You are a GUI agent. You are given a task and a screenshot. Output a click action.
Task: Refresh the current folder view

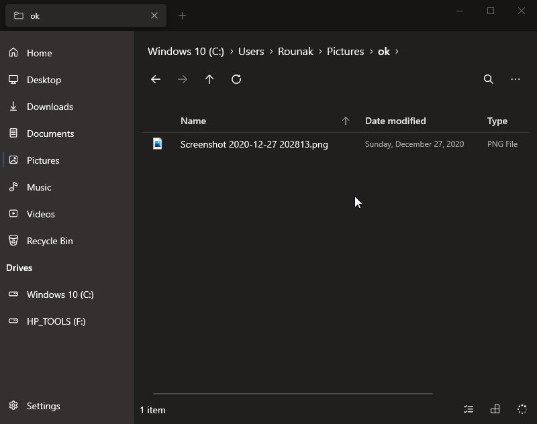pos(236,79)
